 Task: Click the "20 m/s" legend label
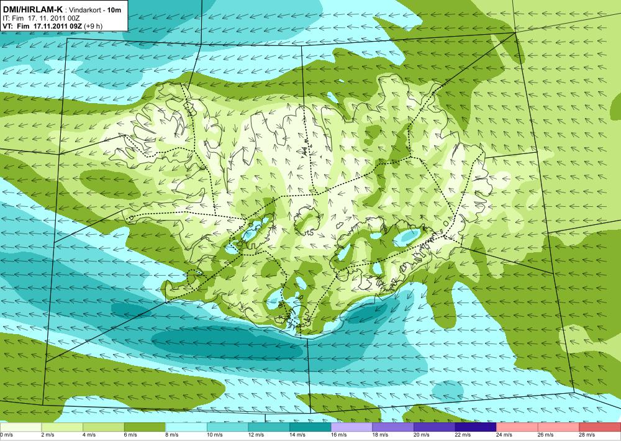pos(422,435)
